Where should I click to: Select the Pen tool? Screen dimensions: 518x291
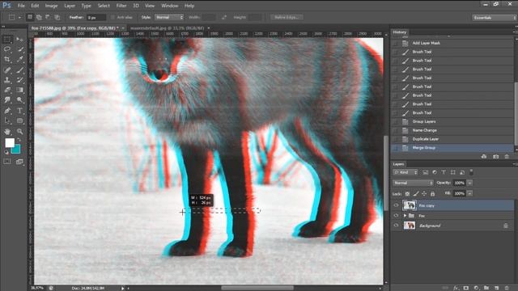click(x=7, y=111)
